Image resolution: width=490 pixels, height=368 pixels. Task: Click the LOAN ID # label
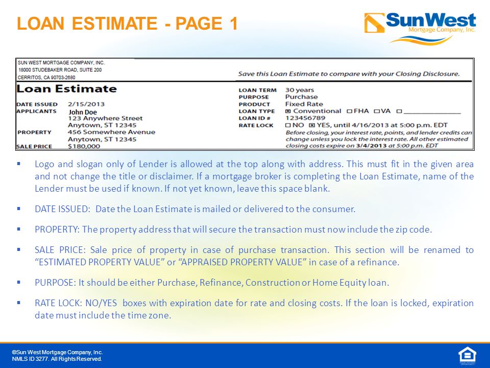point(254,118)
